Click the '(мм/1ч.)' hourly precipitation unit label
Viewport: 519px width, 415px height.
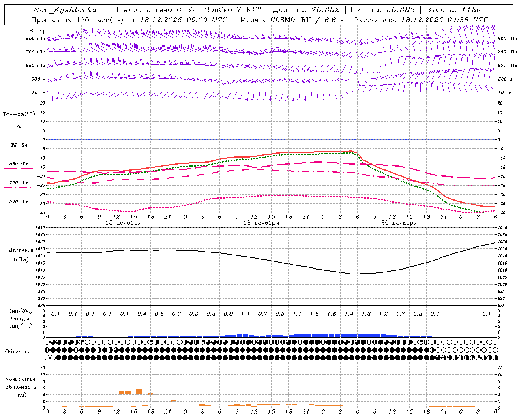point(21,326)
